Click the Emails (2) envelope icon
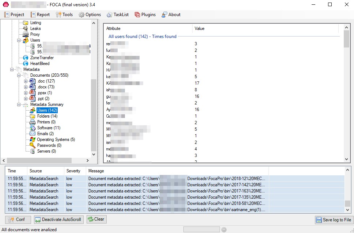The image size is (354, 233). click(x=33, y=134)
